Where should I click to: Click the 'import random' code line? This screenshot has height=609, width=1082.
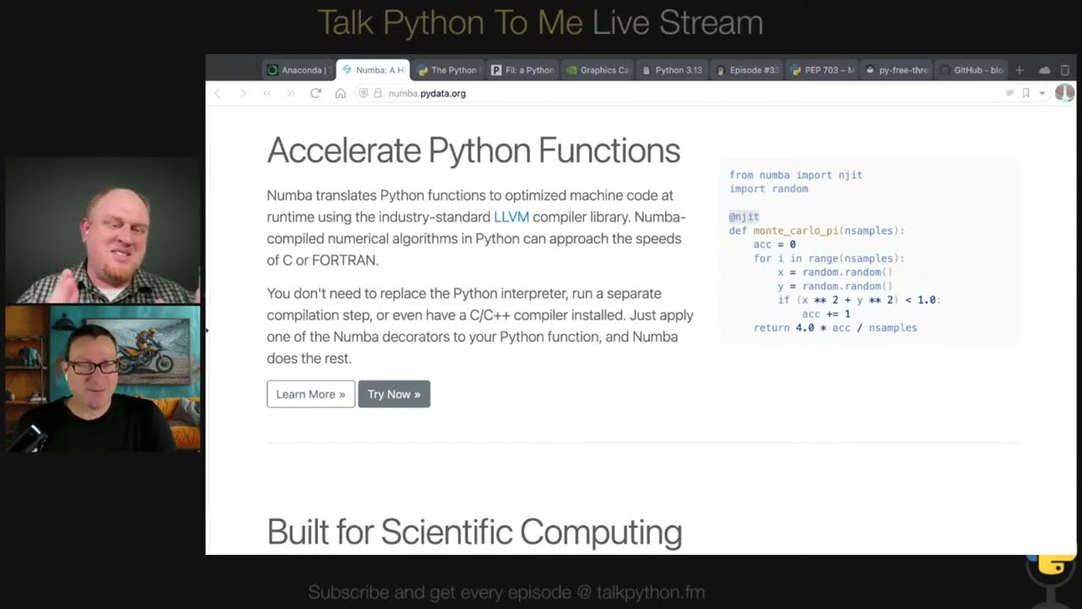pyautogui.click(x=768, y=189)
